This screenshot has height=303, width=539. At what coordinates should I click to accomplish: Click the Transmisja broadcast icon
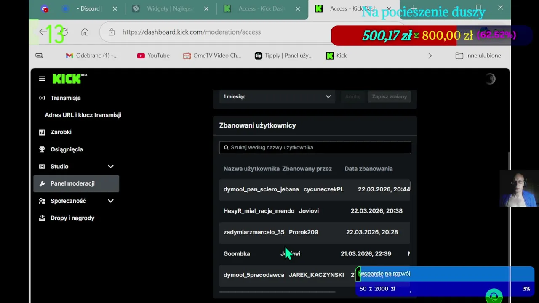pos(42,98)
